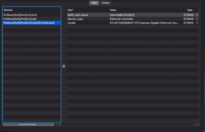The height and width of the screenshot is (132, 205).
Task: Click the Type column header
Action: (x=190, y=10)
